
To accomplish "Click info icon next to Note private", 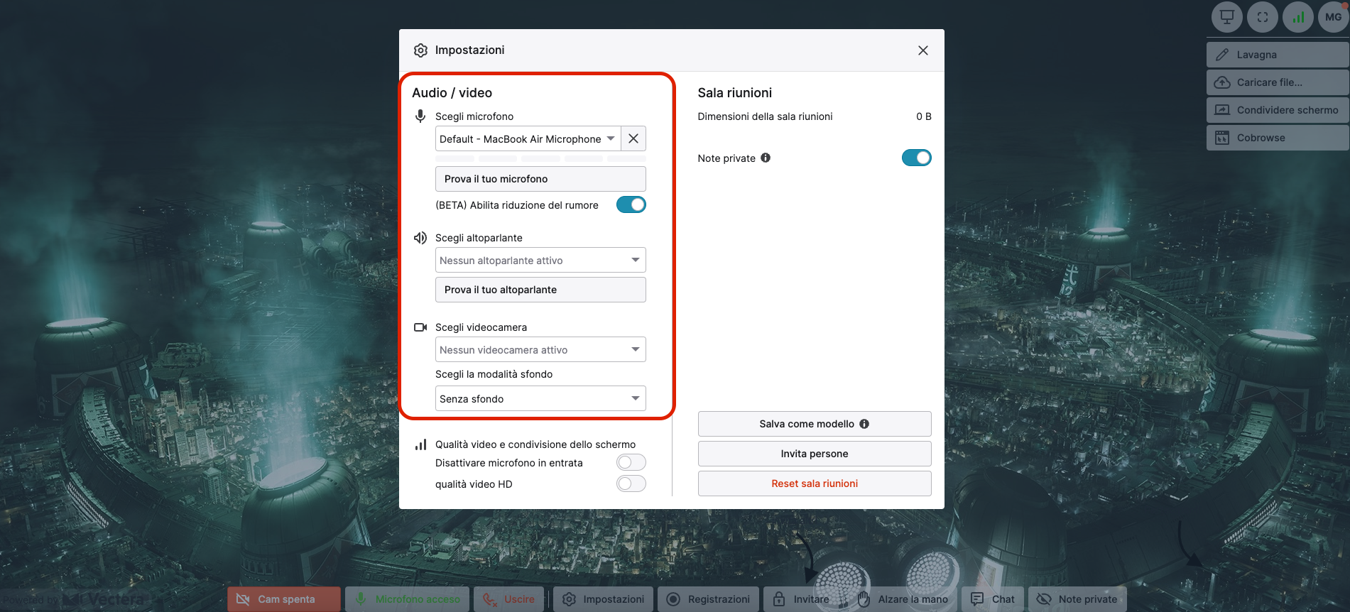I will pos(766,158).
